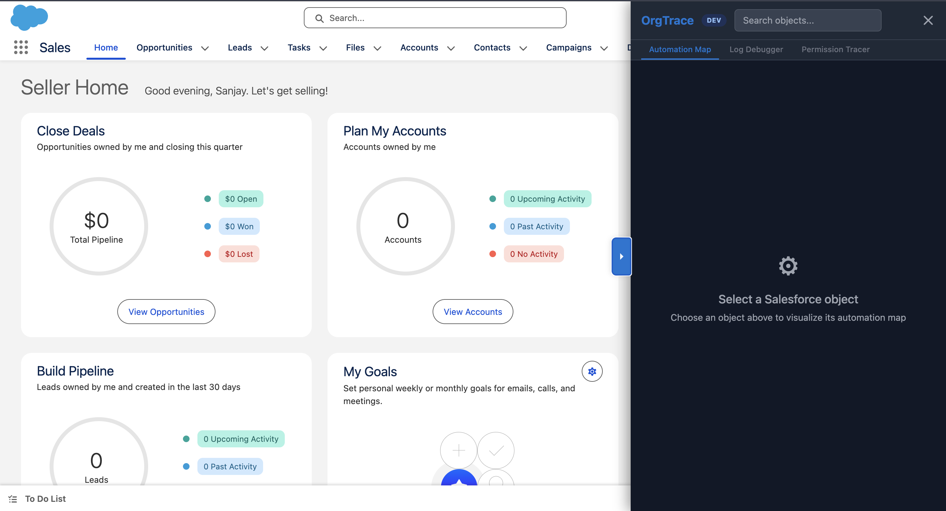Image resolution: width=946 pixels, height=511 pixels.
Task: Open My Goals settings via the gear icon
Action: click(x=592, y=371)
